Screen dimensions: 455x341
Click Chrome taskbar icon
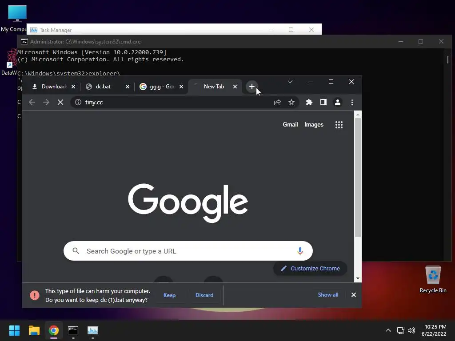point(54,330)
